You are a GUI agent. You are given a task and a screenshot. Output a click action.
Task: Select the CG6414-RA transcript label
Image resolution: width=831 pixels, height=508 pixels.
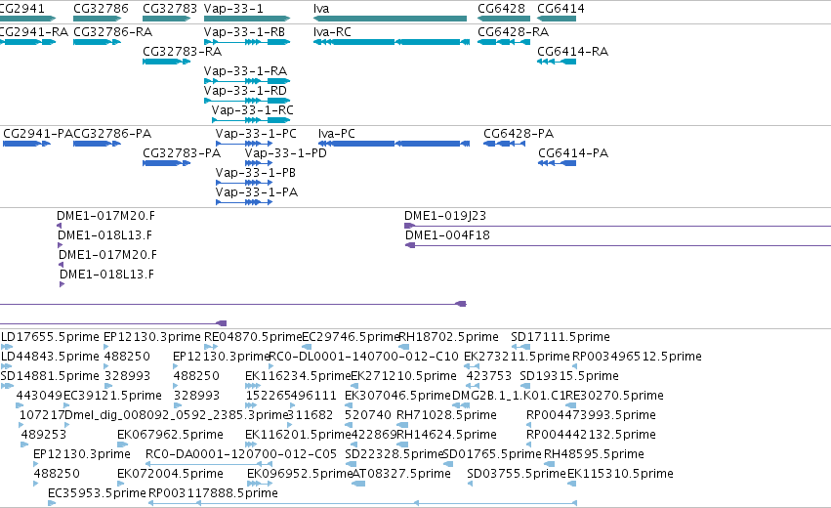point(573,52)
